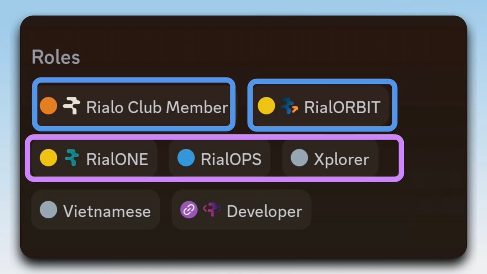The width and height of the screenshot is (487, 274).
Task: Select the RialORBIT rocket-style logo icon
Action: point(290,106)
